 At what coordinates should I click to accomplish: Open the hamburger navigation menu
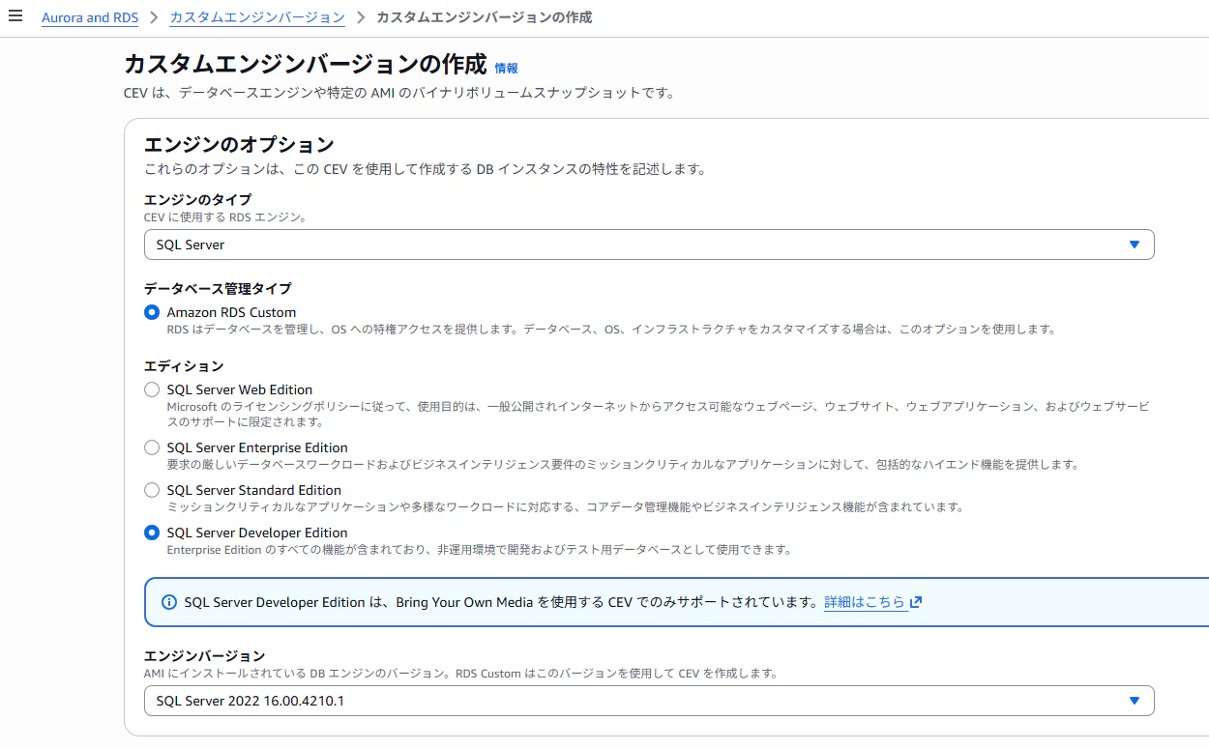[x=15, y=16]
